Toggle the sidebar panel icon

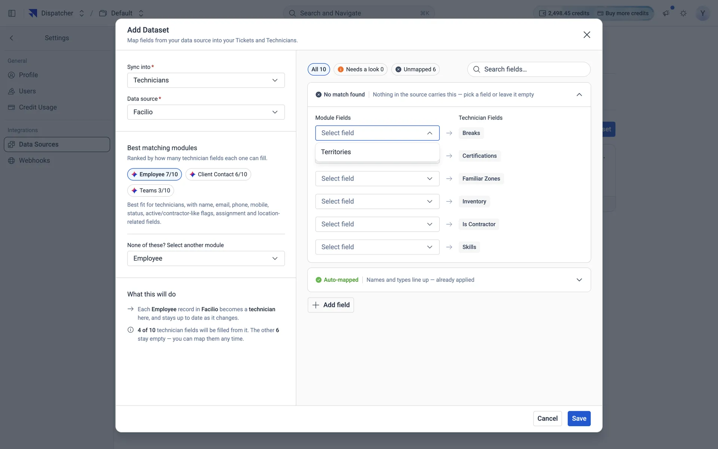pos(12,13)
